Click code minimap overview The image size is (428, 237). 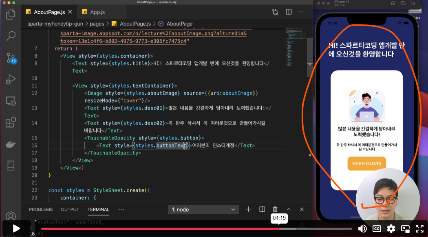pos(296,47)
